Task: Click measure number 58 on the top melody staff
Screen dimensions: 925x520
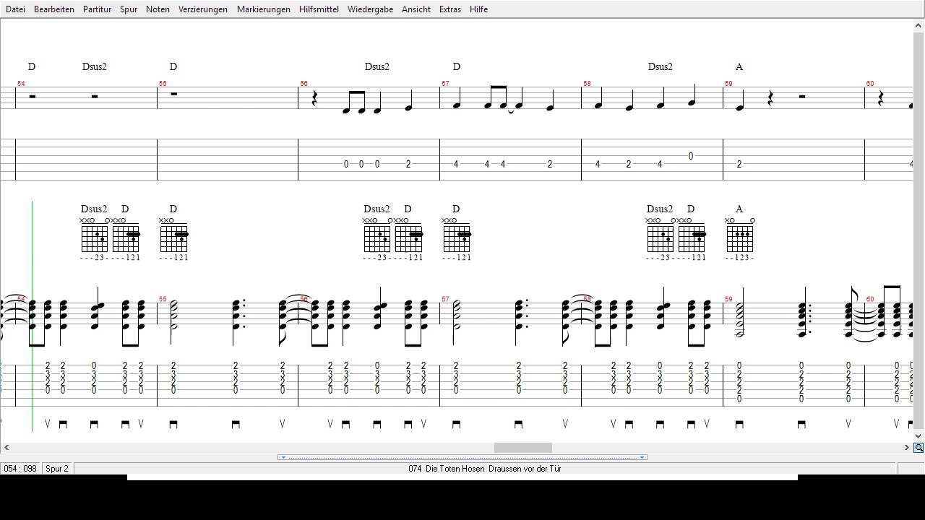Action: (588, 84)
